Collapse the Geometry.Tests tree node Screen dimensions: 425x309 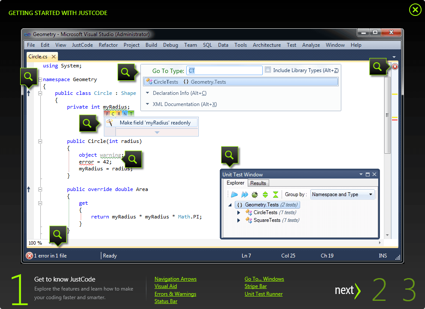230,205
